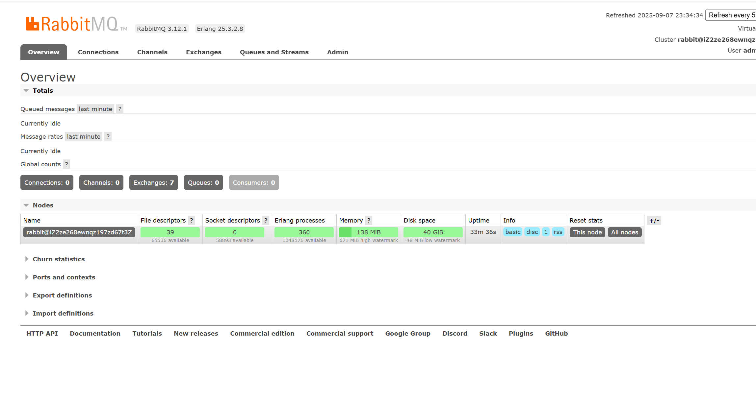The image size is (756, 403).
Task: Click the 671 MiB high watermark text
Action: [369, 240]
